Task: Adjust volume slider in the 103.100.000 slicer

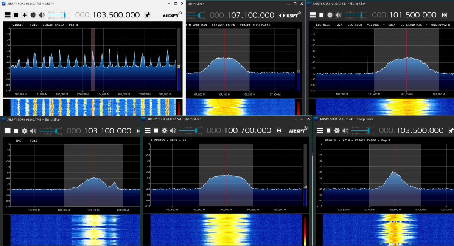Action: pos(51,131)
